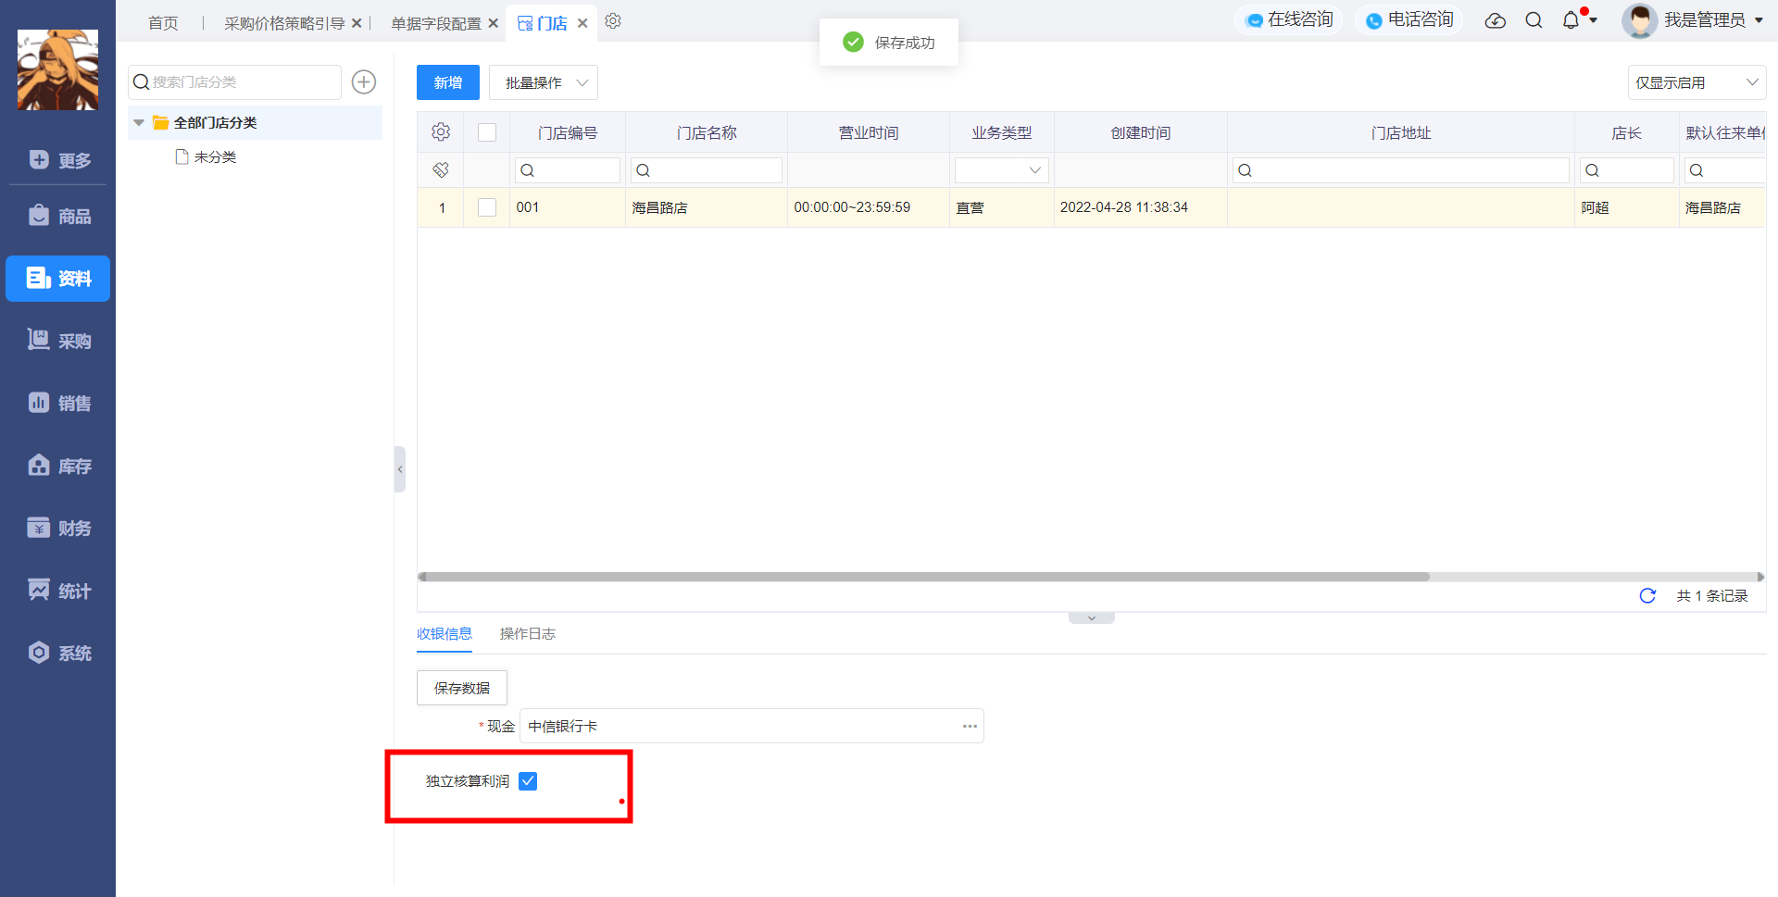The image size is (1778, 897).
Task: Click the cloud download icon
Action: pos(1495,20)
